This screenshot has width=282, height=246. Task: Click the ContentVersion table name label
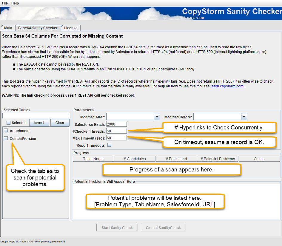pos(23,139)
